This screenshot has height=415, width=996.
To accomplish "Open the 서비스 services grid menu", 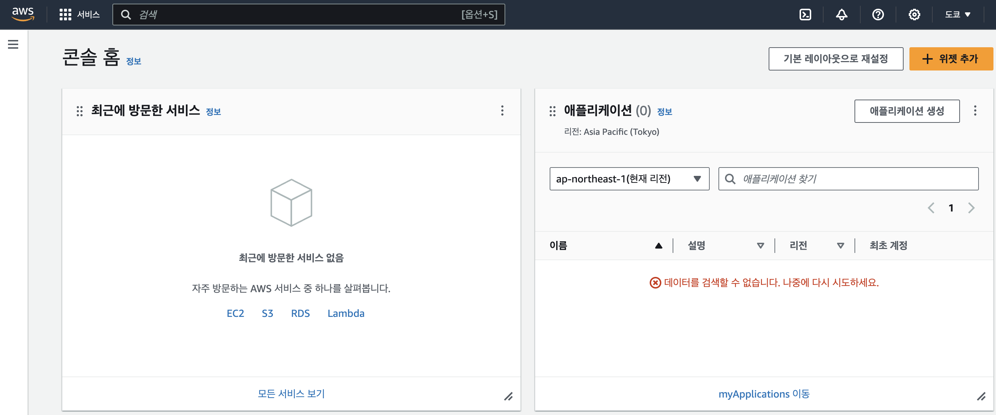I will coord(79,15).
